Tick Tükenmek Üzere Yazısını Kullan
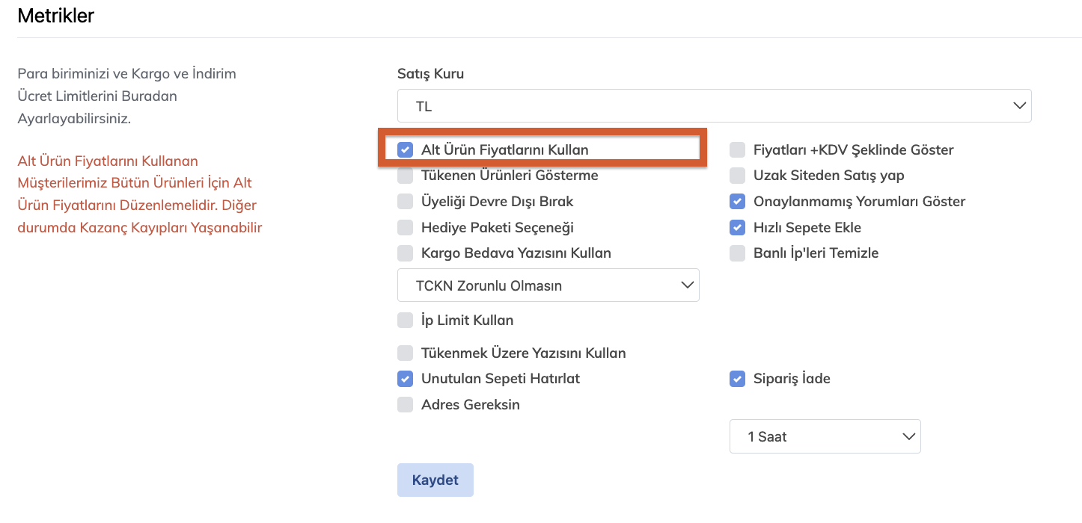The height and width of the screenshot is (523, 1082). (x=405, y=353)
